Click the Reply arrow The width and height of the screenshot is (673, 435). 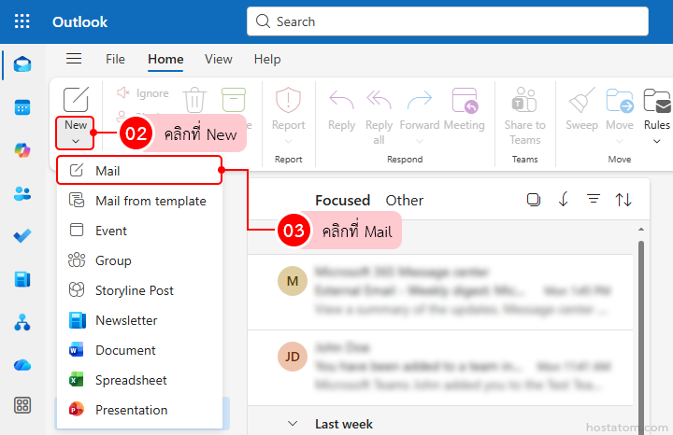pyautogui.click(x=342, y=100)
